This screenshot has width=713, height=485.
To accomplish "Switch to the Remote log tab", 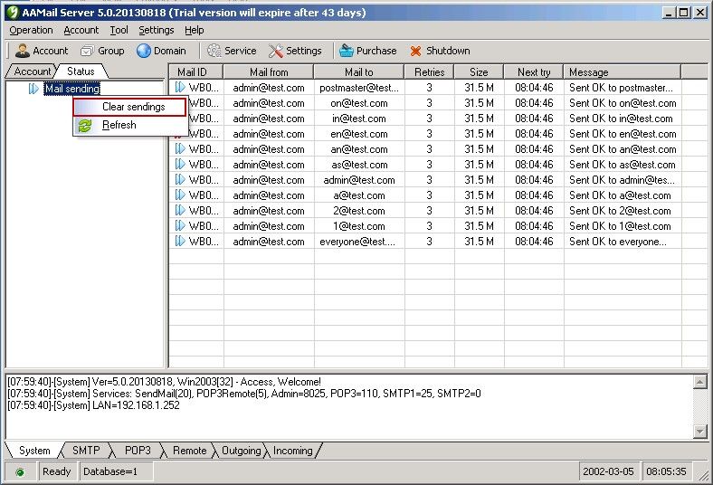I will 189,451.
